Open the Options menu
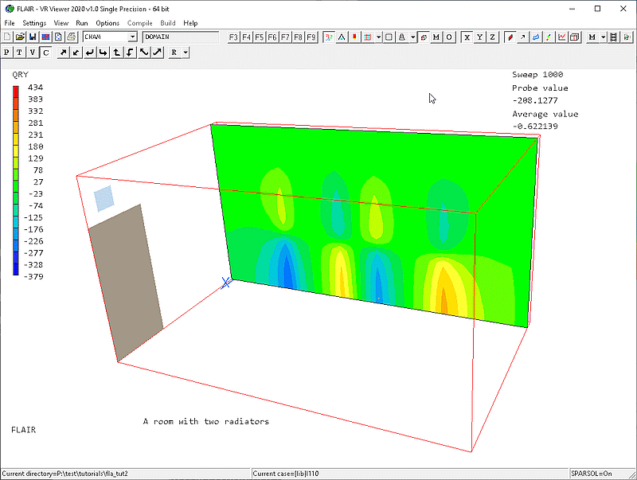 pos(107,23)
